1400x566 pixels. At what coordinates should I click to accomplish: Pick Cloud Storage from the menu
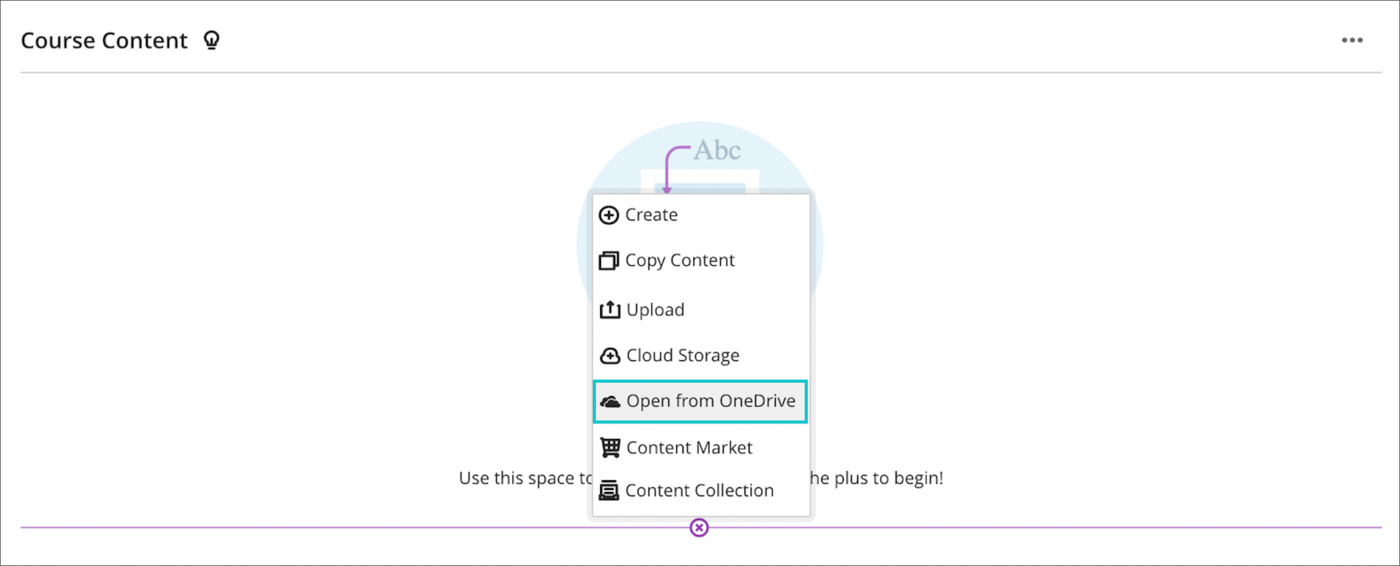click(683, 356)
